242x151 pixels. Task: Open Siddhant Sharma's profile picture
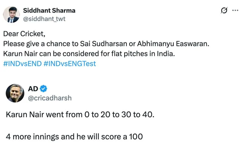[x=11, y=15]
